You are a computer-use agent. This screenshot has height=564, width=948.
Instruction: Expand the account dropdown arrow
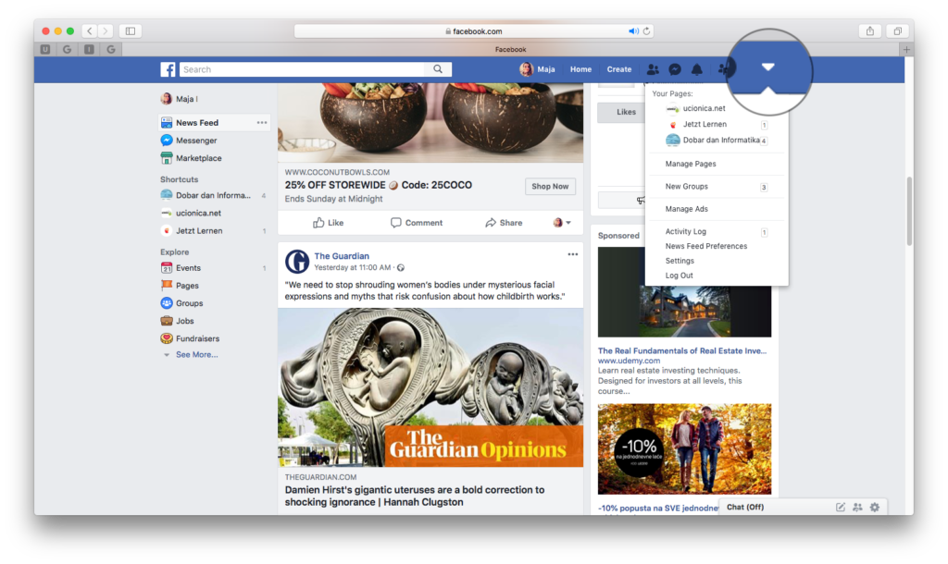pyautogui.click(x=767, y=67)
